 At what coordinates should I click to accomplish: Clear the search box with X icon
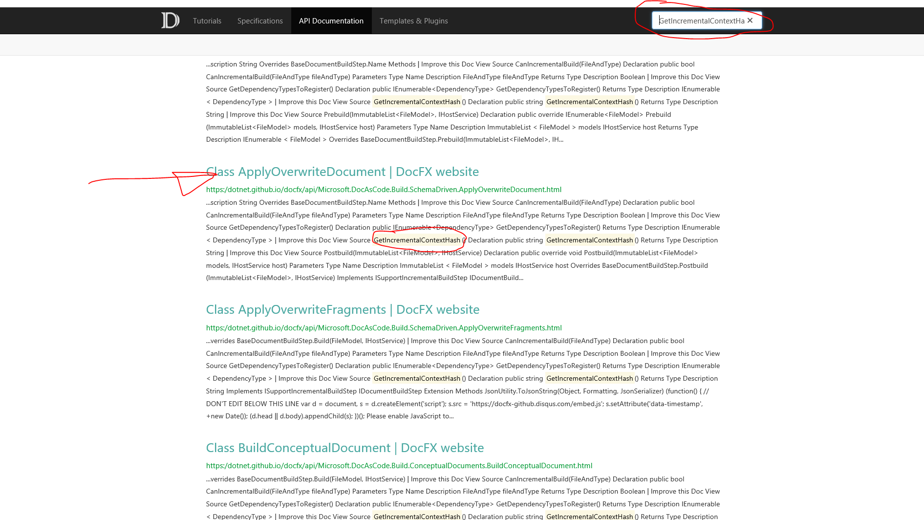pyautogui.click(x=750, y=21)
